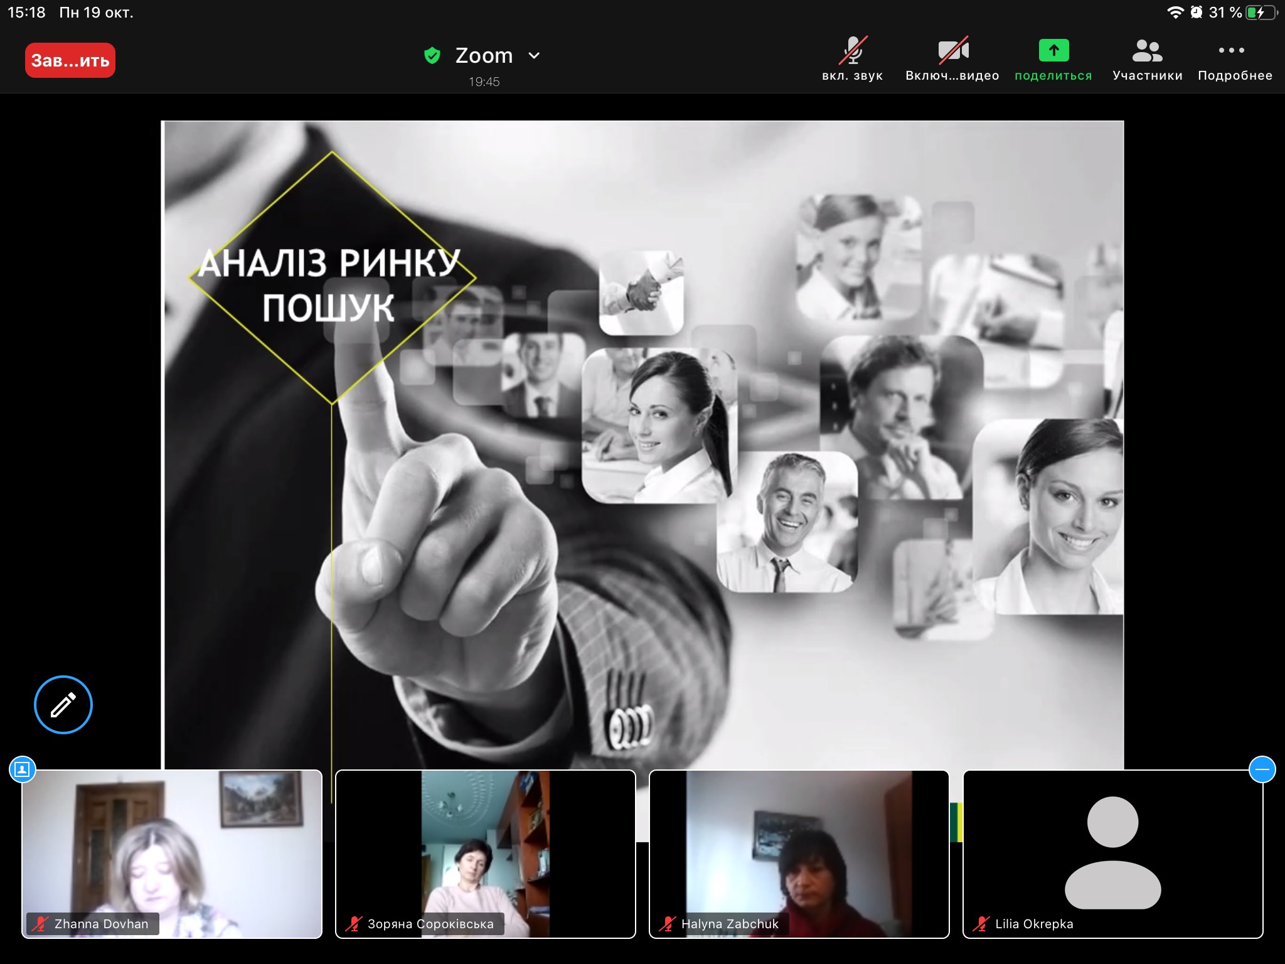Tap the Zoom title text
The height and width of the screenshot is (964, 1285).
point(484,55)
